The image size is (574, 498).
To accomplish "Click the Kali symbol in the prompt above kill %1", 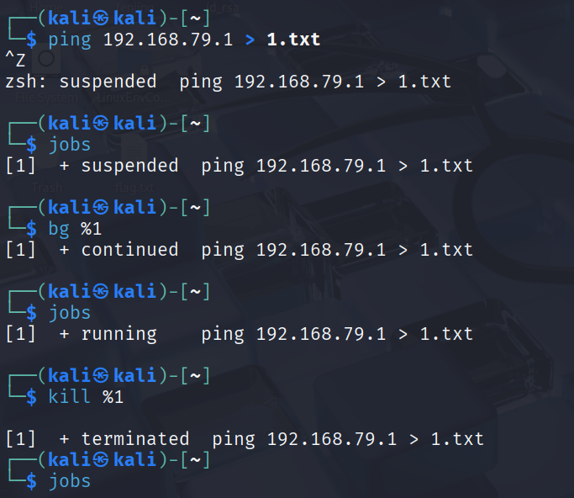I will 102,375.
